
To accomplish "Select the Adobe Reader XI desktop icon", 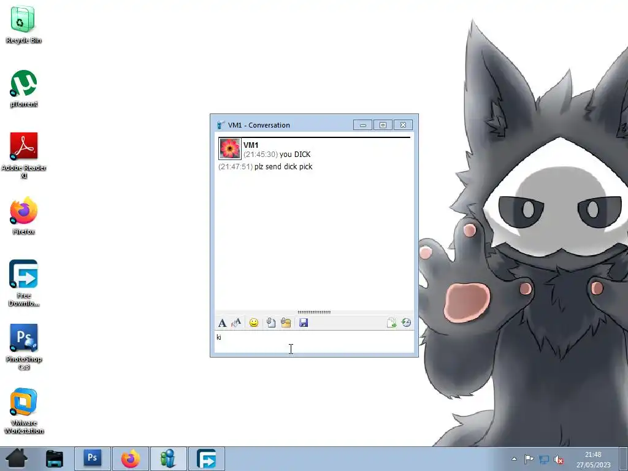I will click(24, 156).
